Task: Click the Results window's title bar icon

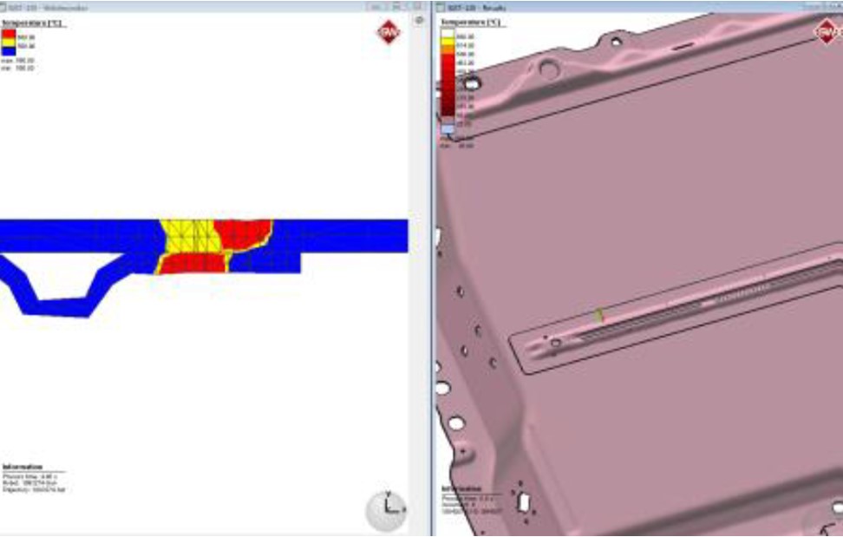Action: pos(441,7)
